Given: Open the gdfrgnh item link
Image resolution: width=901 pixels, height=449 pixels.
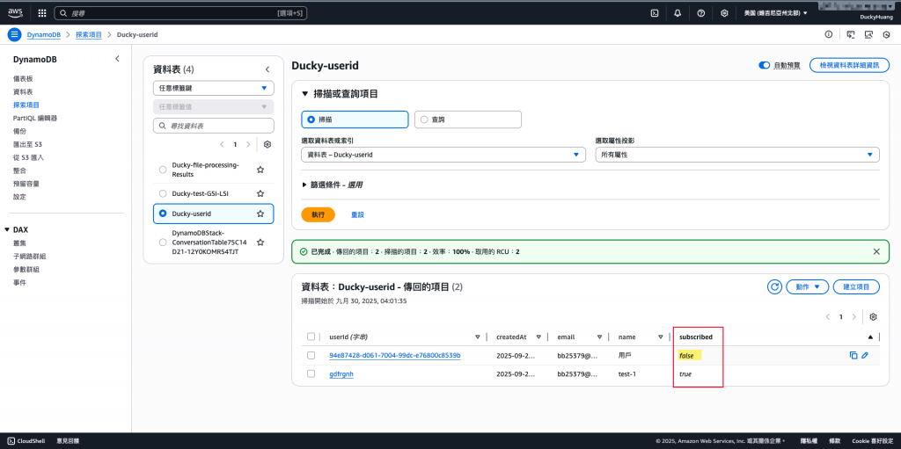Looking at the screenshot, I should click(341, 373).
